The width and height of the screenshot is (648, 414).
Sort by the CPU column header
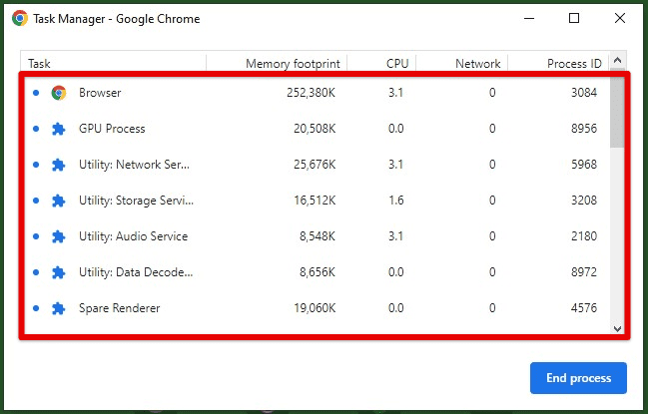pos(381,63)
